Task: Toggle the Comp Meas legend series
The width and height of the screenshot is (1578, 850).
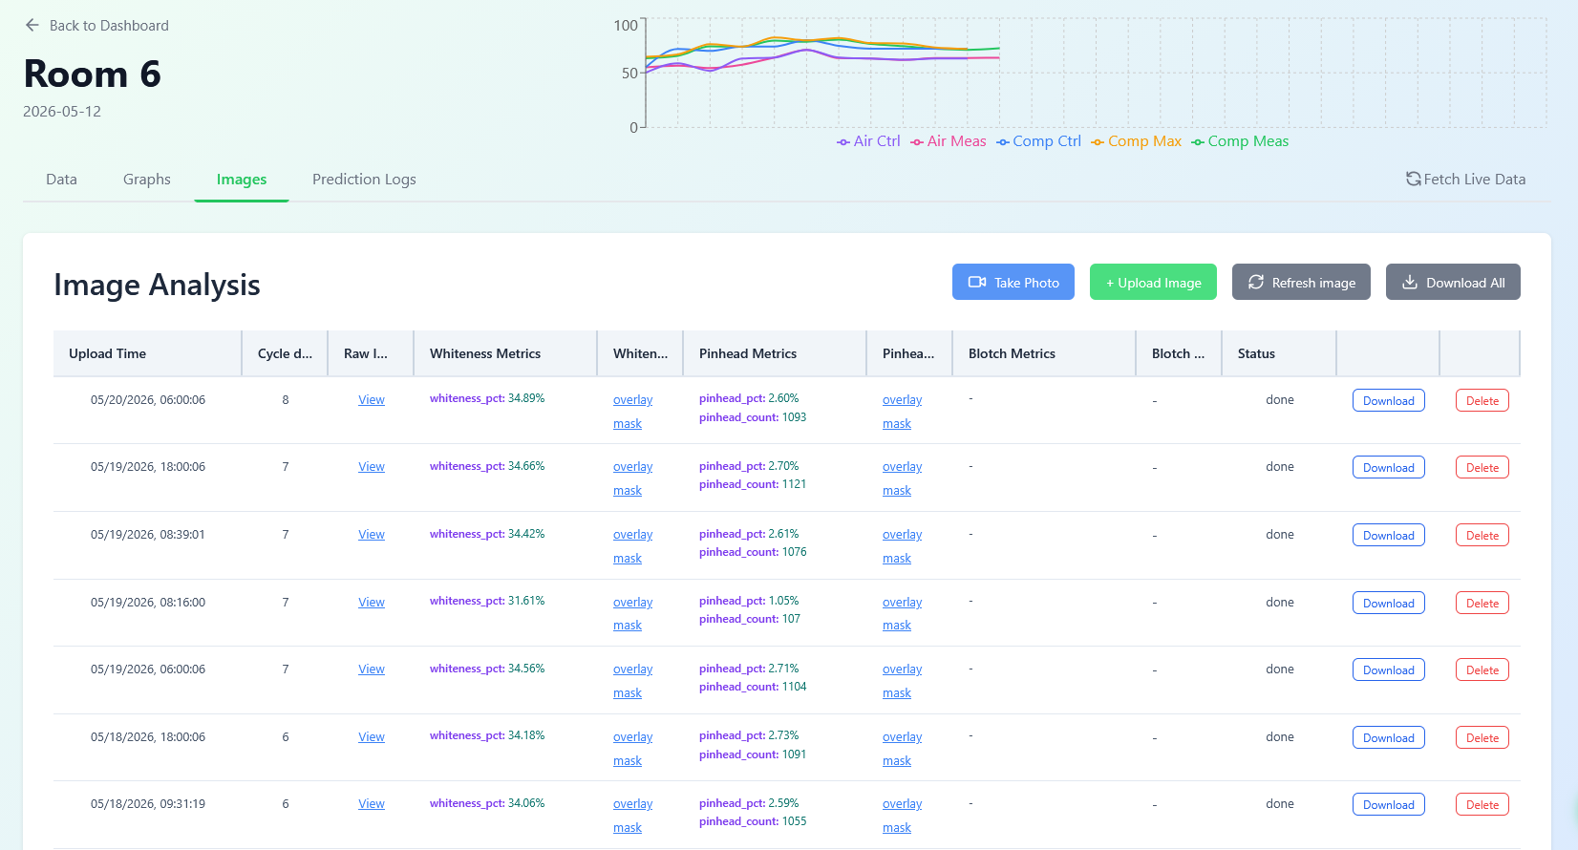Action: (1240, 141)
